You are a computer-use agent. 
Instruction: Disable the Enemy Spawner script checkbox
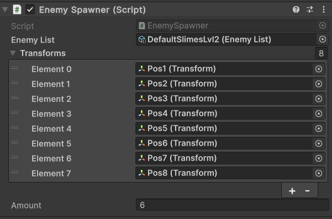[x=30, y=10]
